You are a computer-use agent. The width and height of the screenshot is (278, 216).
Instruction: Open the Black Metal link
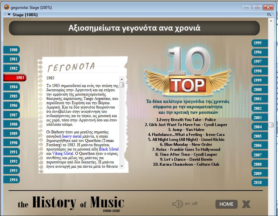click(x=109, y=149)
